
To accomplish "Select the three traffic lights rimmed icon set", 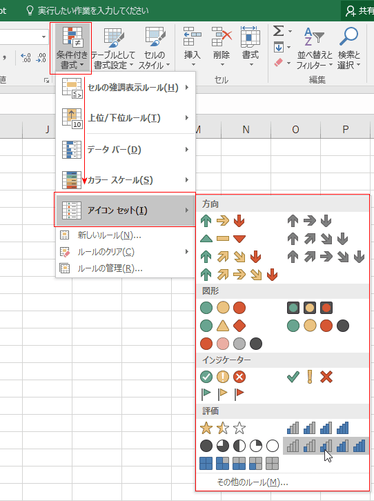I will [x=310, y=308].
